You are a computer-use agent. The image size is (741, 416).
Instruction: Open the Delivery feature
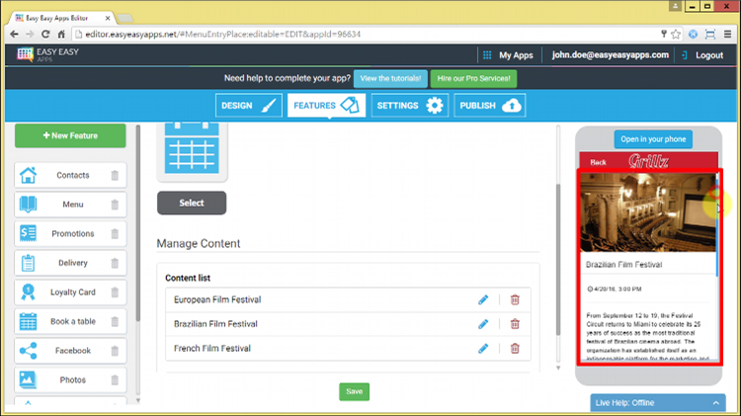click(70, 263)
